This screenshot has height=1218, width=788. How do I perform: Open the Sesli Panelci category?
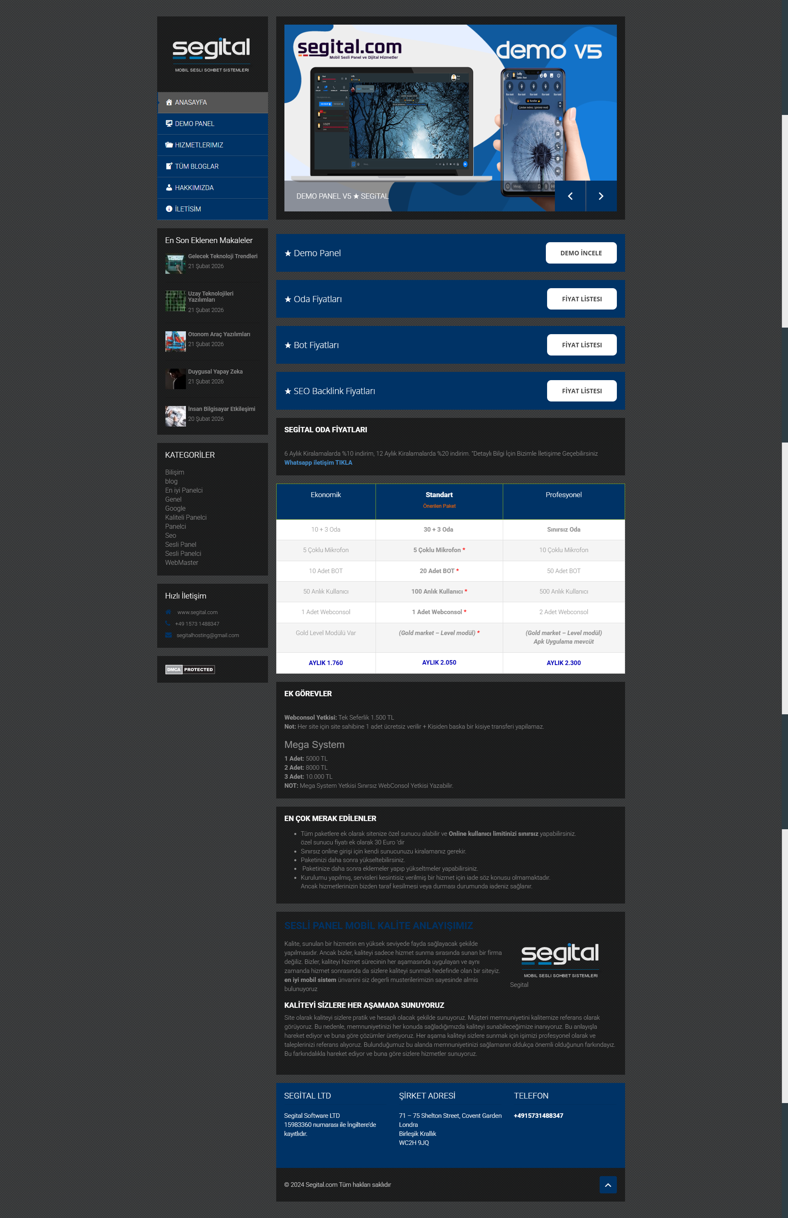pos(183,554)
